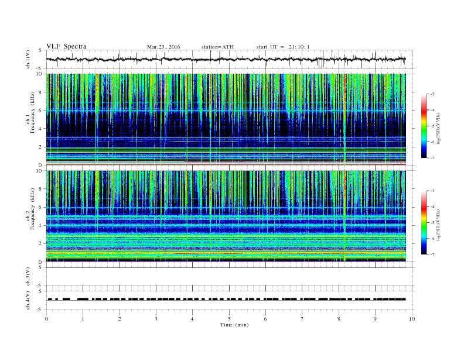
Task: Click the "8" kHz tick on ch.1 frequency axis
Action: (x=41, y=92)
